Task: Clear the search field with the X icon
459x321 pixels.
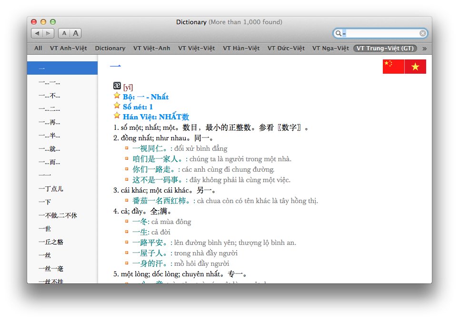Action: pos(422,33)
